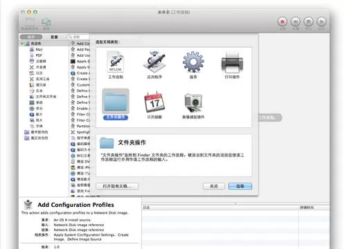The height and width of the screenshot is (249, 347).
Task: Click the Hide Library toolbar icon
Action: 30,22
